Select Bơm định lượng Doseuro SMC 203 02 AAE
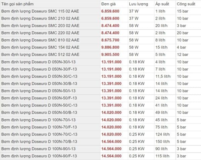Viewport: 201px width, 160px height. tap(40, 26)
